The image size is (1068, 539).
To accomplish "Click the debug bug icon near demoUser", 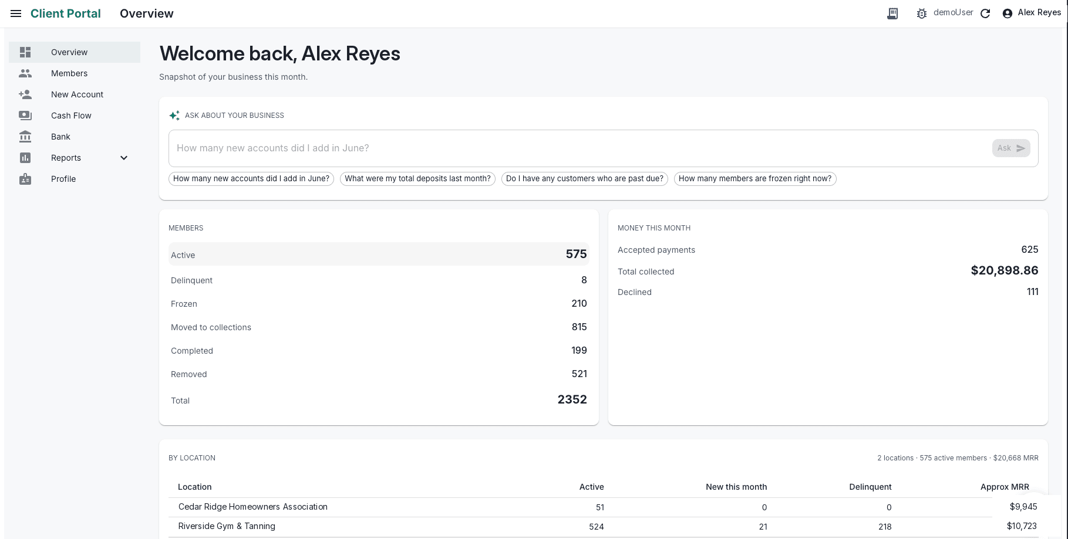I will [x=922, y=13].
